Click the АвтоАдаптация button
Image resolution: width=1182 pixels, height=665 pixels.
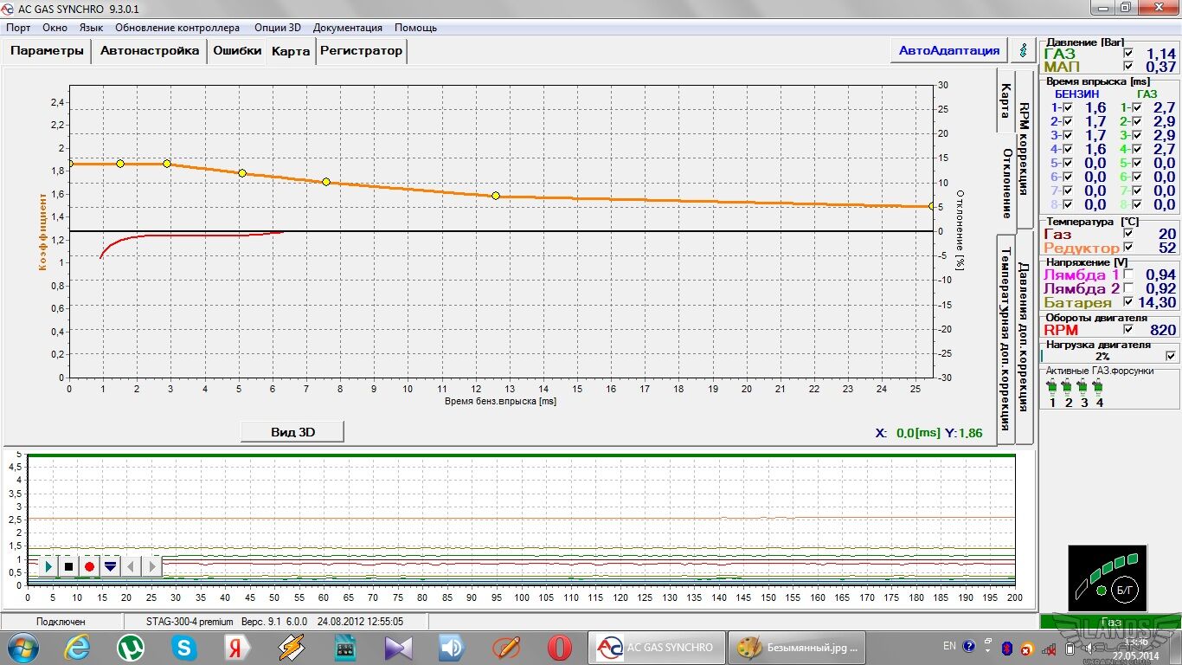pos(948,50)
